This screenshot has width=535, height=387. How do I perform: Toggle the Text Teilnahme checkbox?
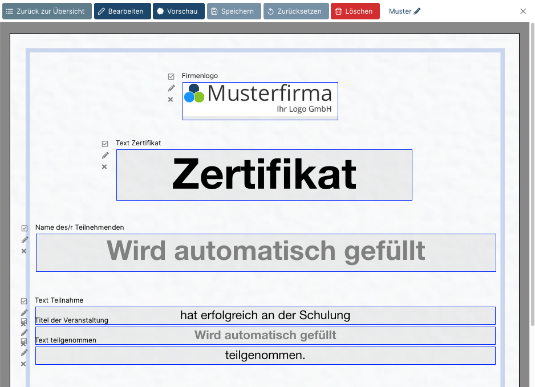[24, 300]
